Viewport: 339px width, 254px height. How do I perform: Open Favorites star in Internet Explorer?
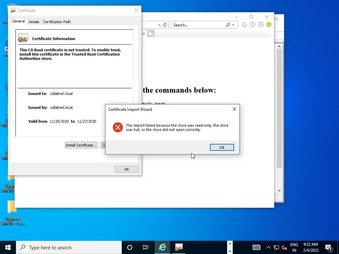point(253,24)
